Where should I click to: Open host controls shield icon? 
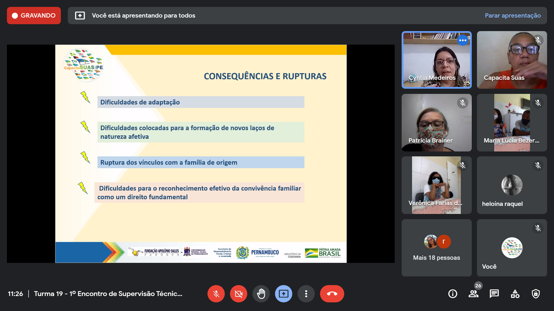536,294
